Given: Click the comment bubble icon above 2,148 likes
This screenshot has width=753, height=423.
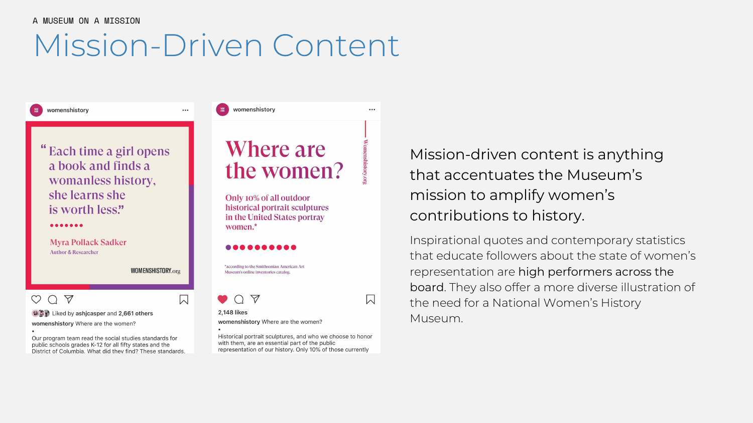Looking at the screenshot, I should click(239, 299).
